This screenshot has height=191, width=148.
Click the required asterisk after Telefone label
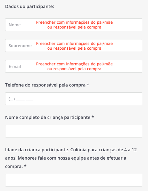(x=88, y=85)
